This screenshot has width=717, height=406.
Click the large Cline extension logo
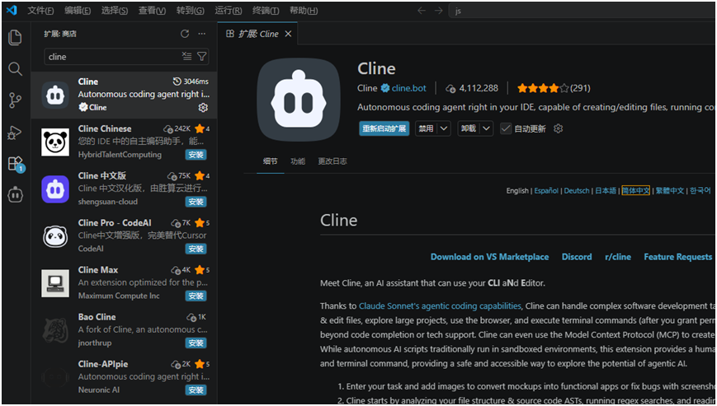click(x=299, y=100)
